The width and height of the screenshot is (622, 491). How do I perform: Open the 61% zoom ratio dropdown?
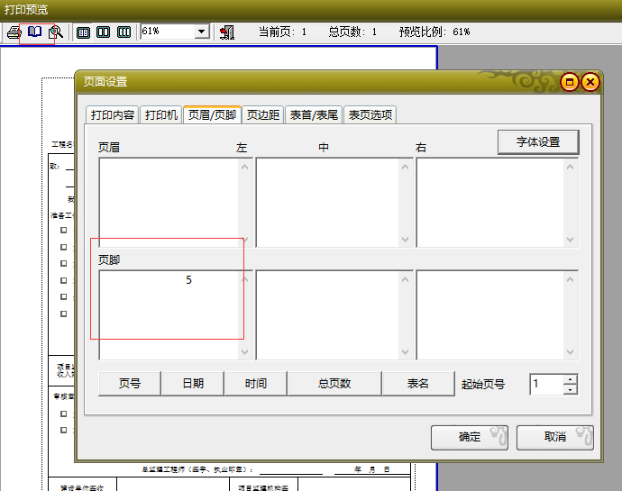pyautogui.click(x=201, y=32)
